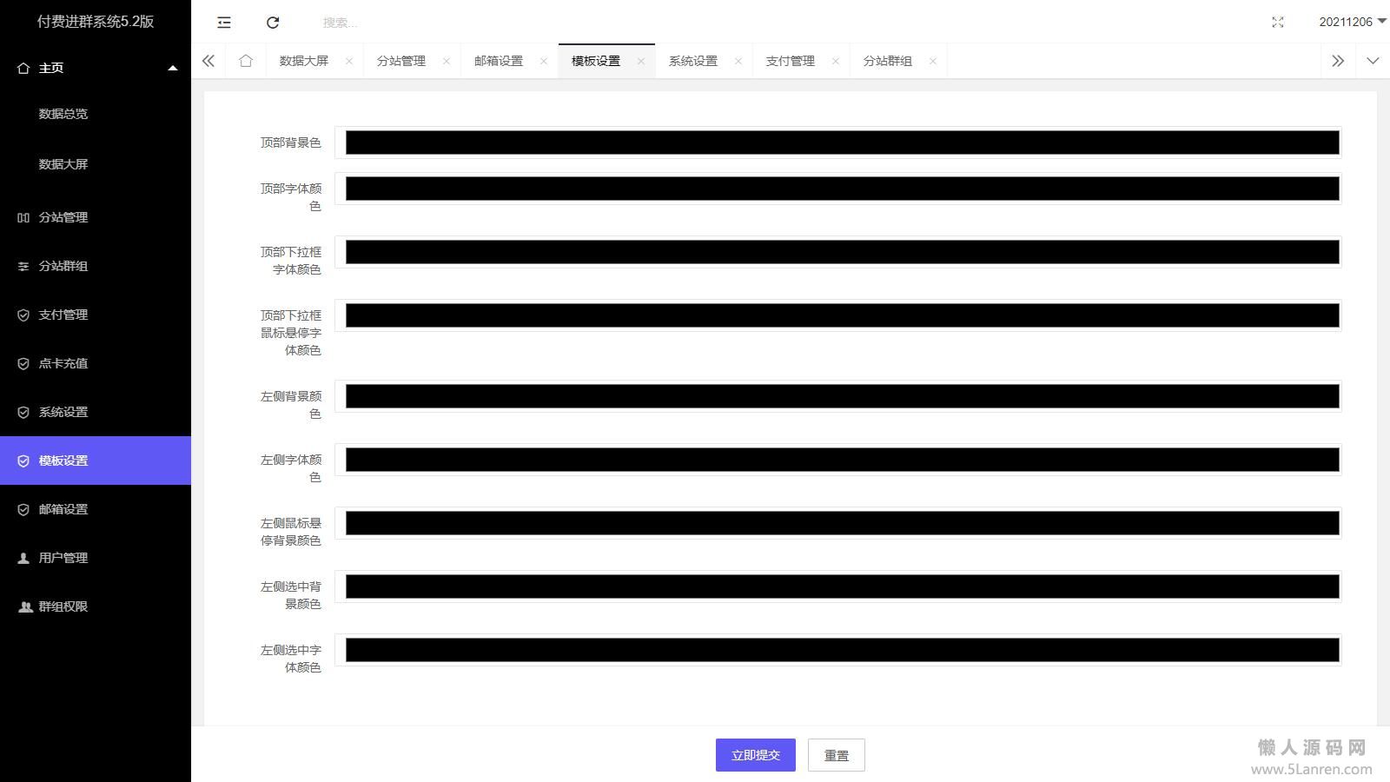Close the 模板设置 tab
Image resolution: width=1390 pixels, height=782 pixels.
tap(641, 61)
